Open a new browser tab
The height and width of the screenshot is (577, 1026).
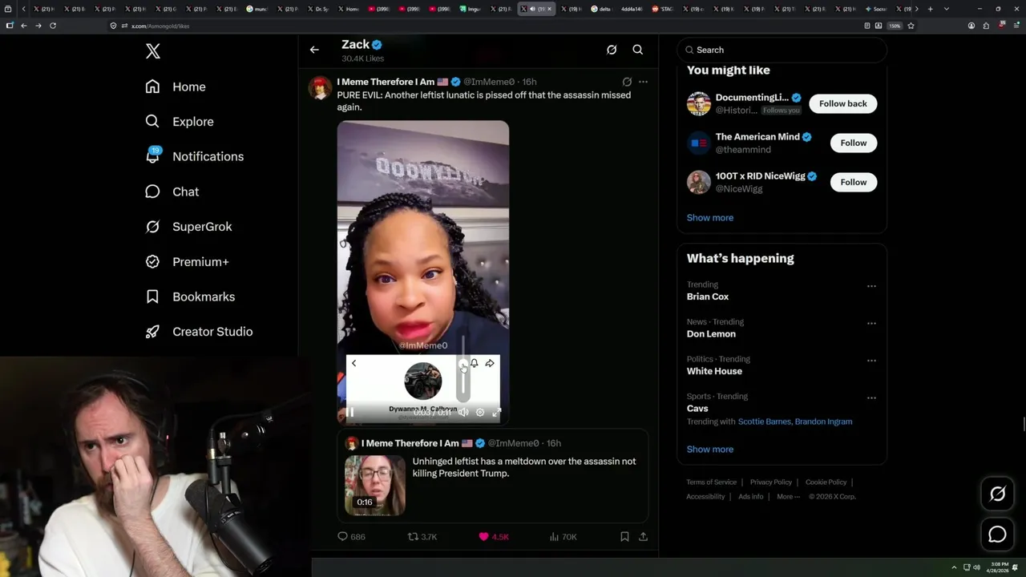coord(930,9)
